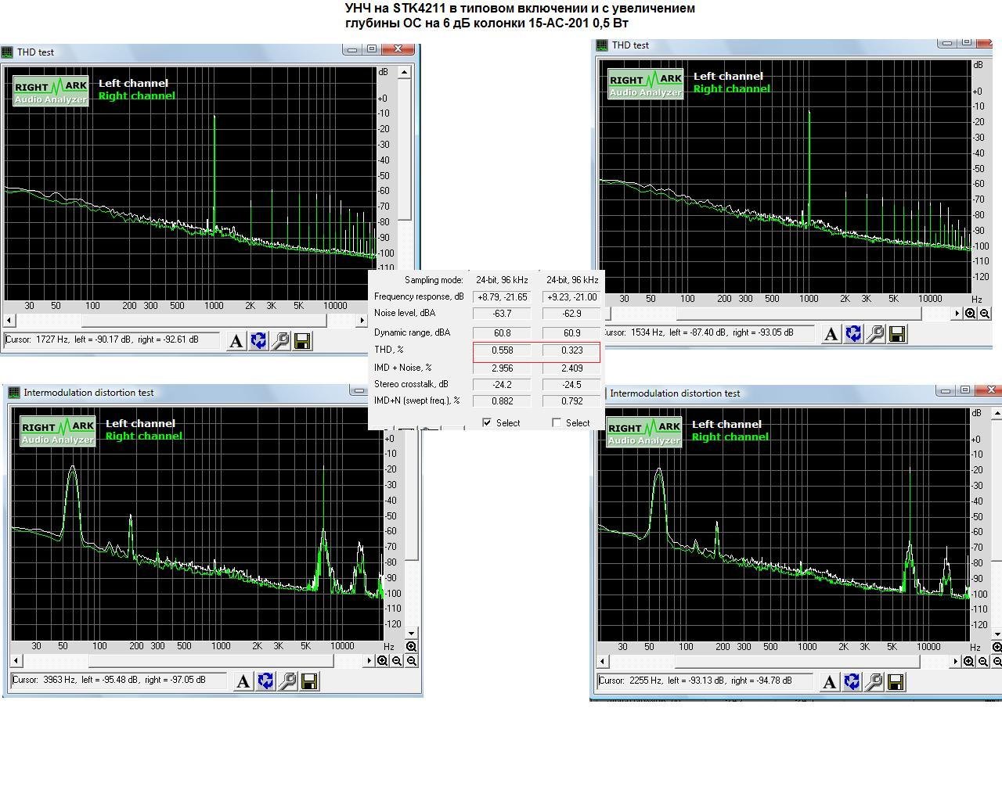Image resolution: width=1002 pixels, height=801 pixels.
Task: Click first zoom-out magnifier beside zoom-in, bottom-left Intermodulation window
Action: [x=397, y=661]
